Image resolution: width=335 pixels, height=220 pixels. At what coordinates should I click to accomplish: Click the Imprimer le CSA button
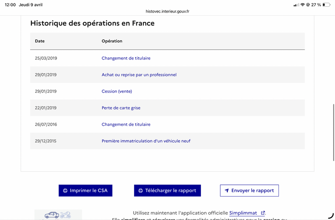click(x=85, y=191)
